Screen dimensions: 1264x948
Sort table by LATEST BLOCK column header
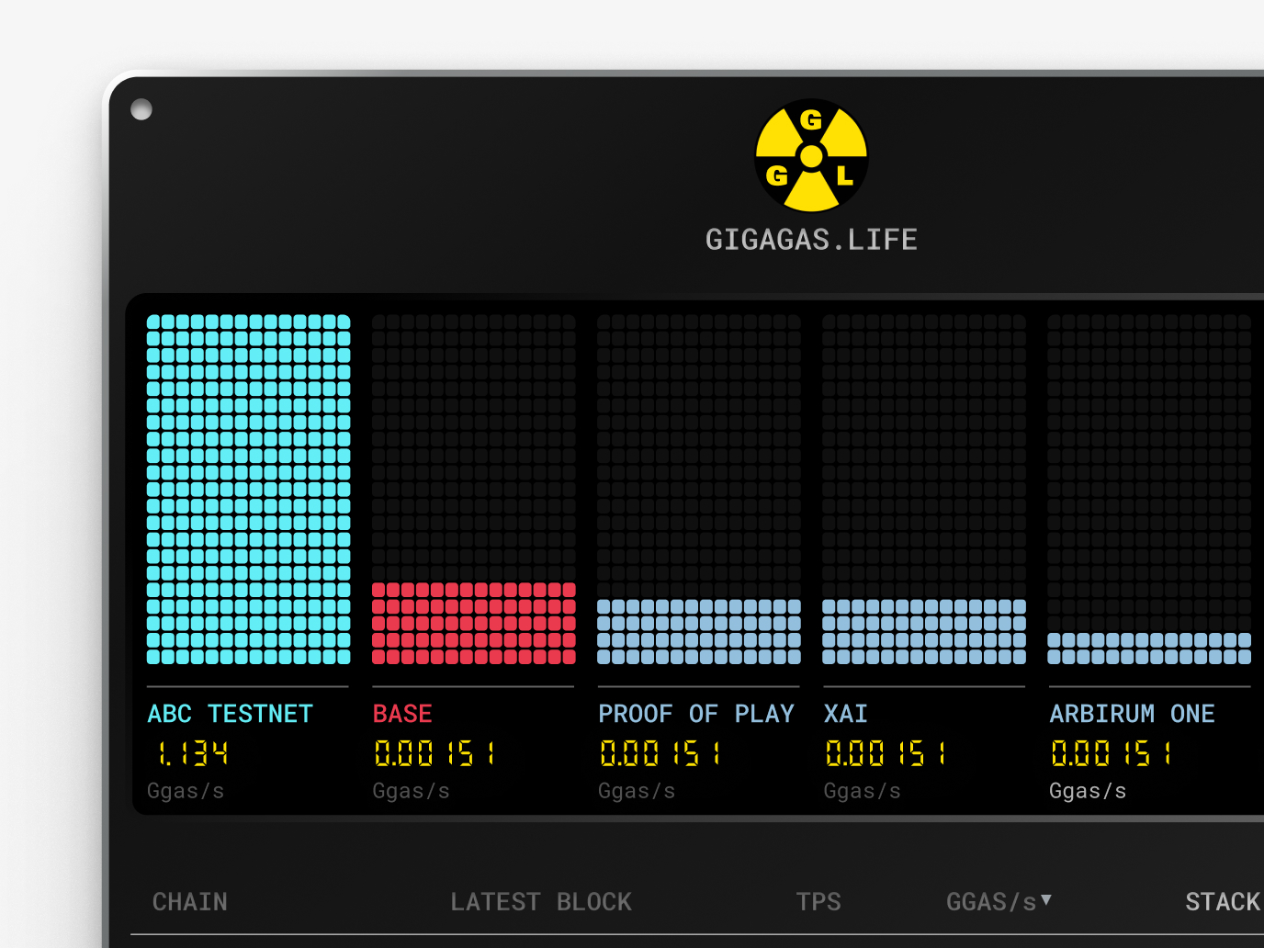pyautogui.click(x=541, y=902)
